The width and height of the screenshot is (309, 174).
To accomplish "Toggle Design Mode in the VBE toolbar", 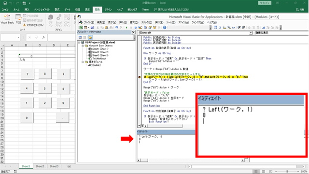I will [x=140, y=28].
